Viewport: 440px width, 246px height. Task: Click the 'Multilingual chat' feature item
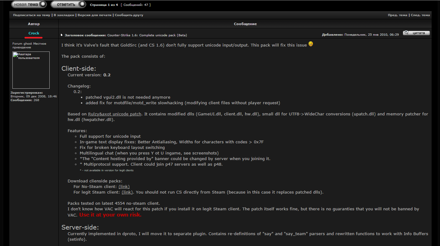(x=149, y=153)
